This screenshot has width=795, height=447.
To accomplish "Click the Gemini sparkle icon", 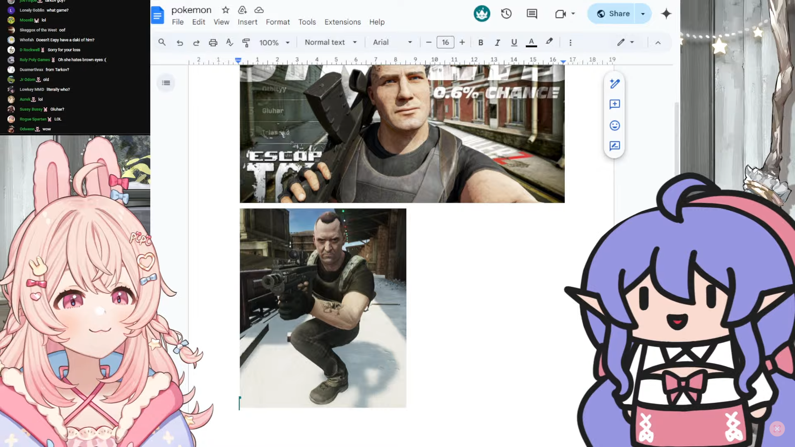I will pos(666,14).
